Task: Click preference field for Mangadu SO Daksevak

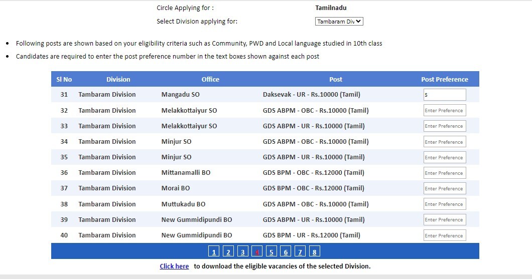Action: [444, 95]
